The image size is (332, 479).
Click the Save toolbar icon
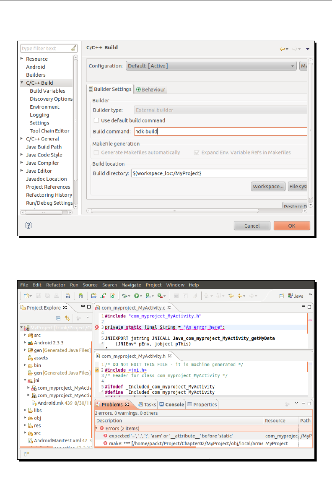[x=39, y=295]
